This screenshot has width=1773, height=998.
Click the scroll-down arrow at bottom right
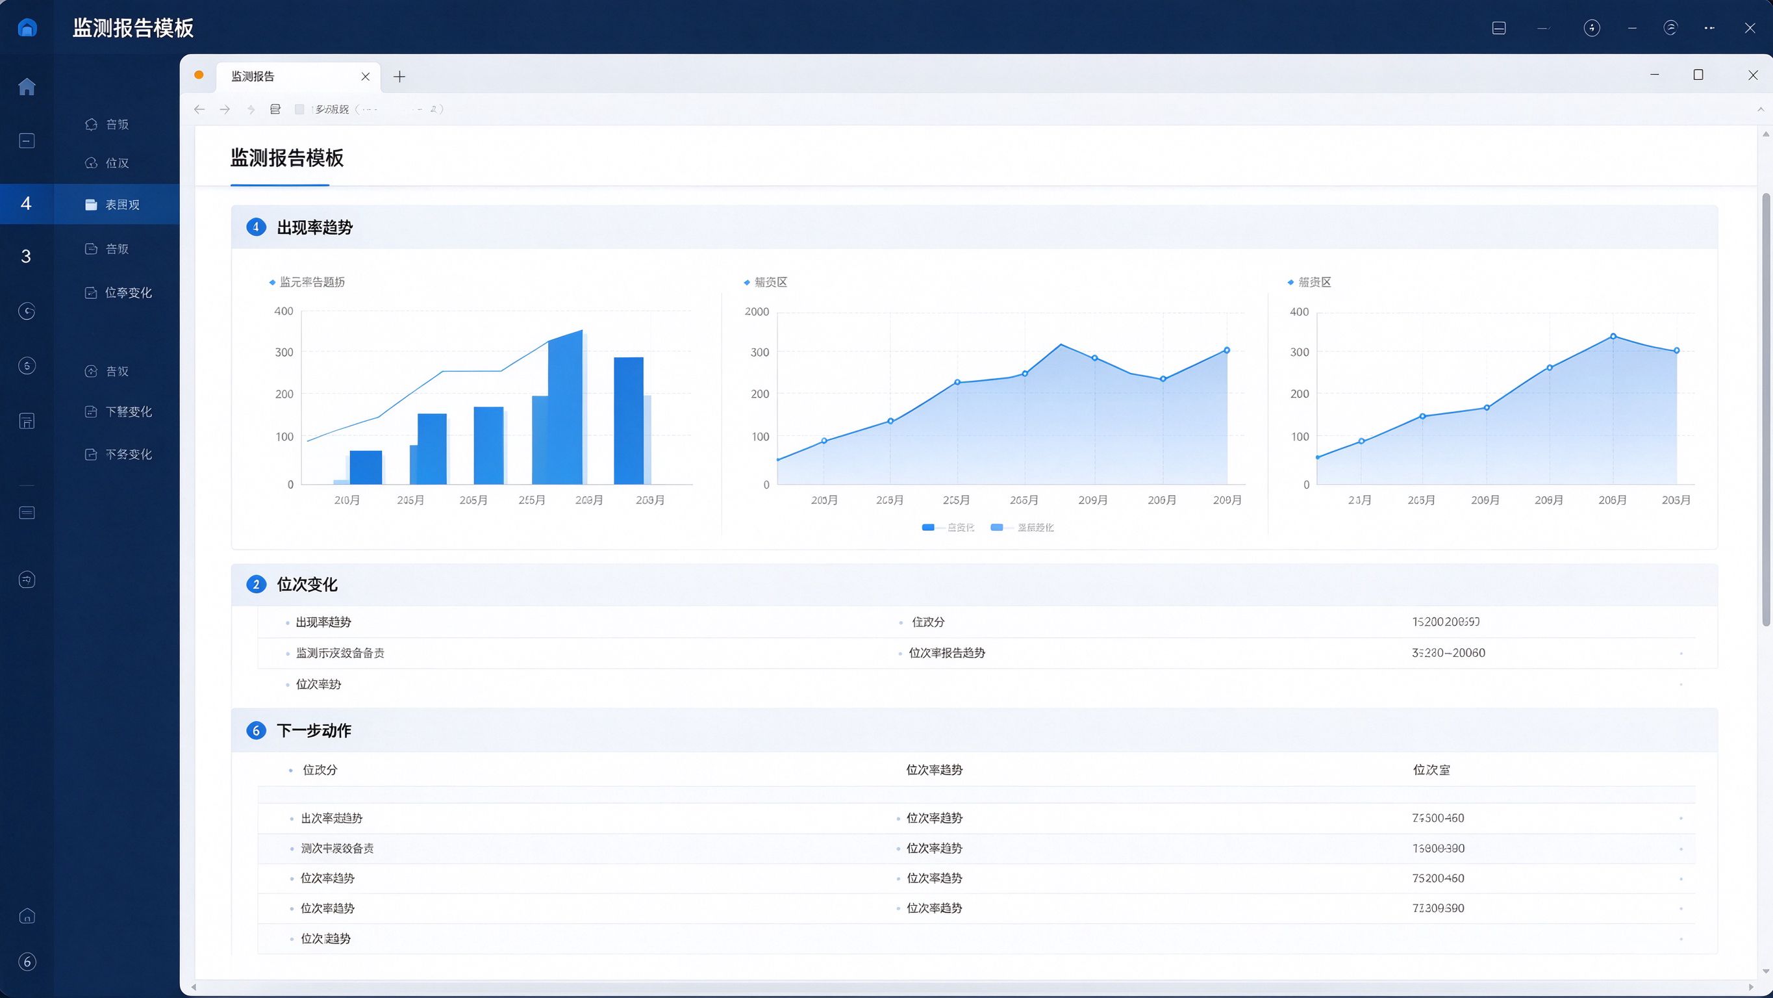pyautogui.click(x=1766, y=971)
